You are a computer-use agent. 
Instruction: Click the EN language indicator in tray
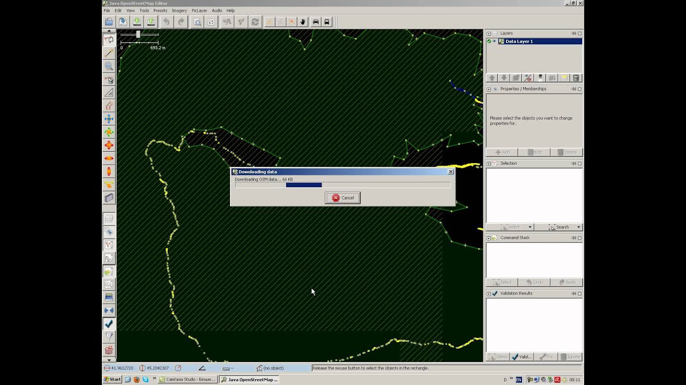519,380
